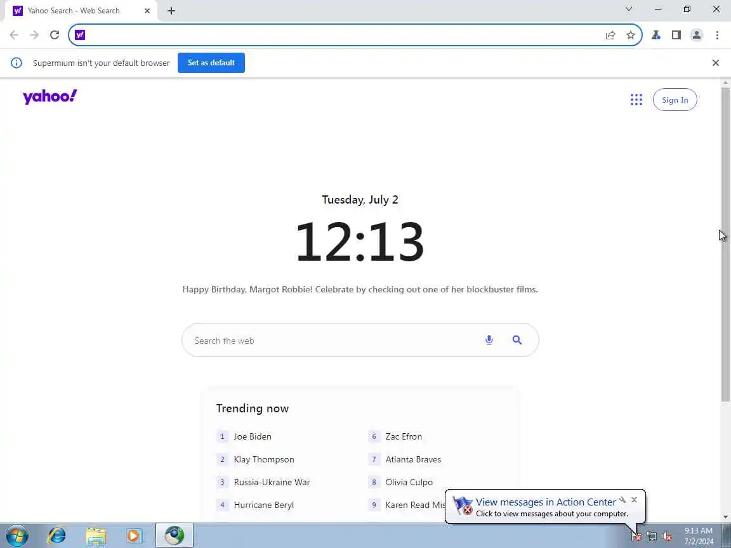Open the browser profile avatar
This screenshot has height=548, width=731.
click(x=697, y=35)
